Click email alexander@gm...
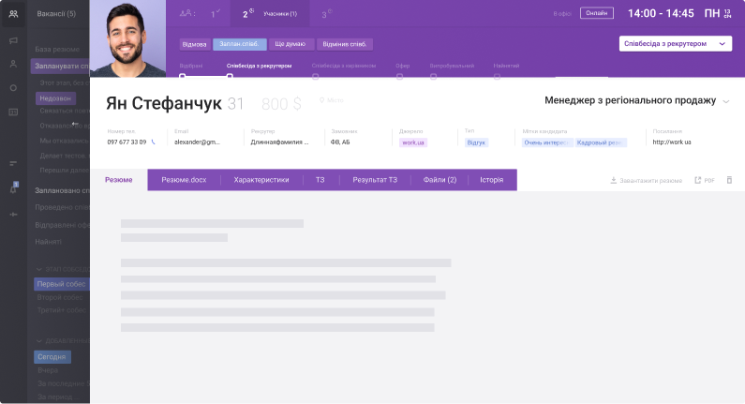 pyautogui.click(x=197, y=142)
